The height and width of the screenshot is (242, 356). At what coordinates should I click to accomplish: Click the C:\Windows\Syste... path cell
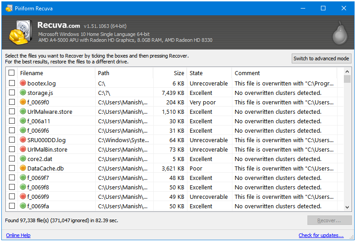tap(123, 140)
